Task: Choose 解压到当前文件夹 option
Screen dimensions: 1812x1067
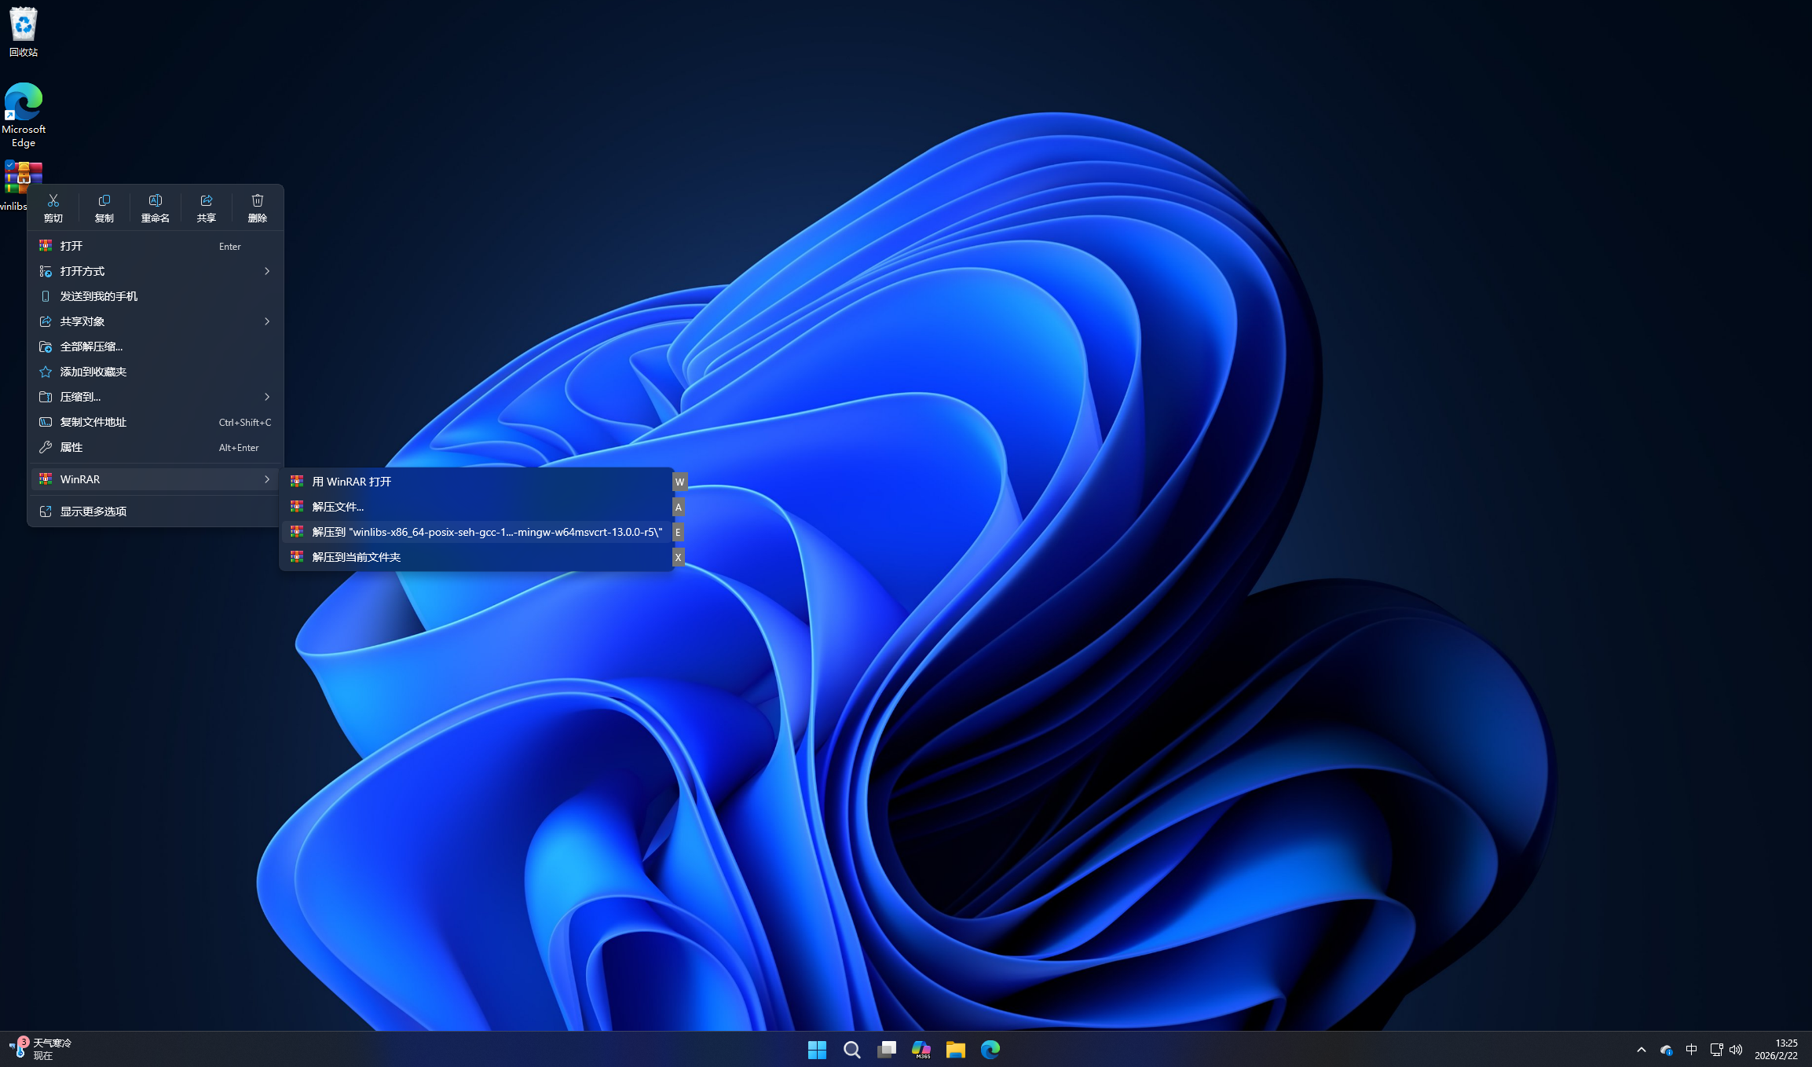Action: [357, 557]
